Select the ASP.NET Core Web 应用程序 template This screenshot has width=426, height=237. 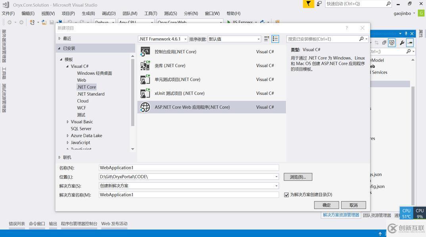coord(192,107)
